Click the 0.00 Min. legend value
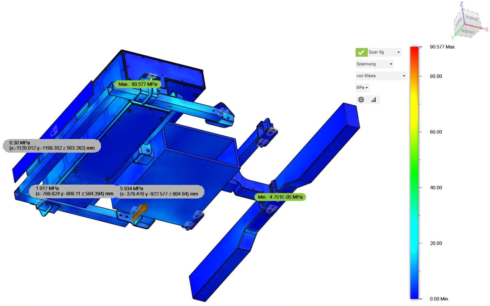490x306 pixels. (x=439, y=299)
